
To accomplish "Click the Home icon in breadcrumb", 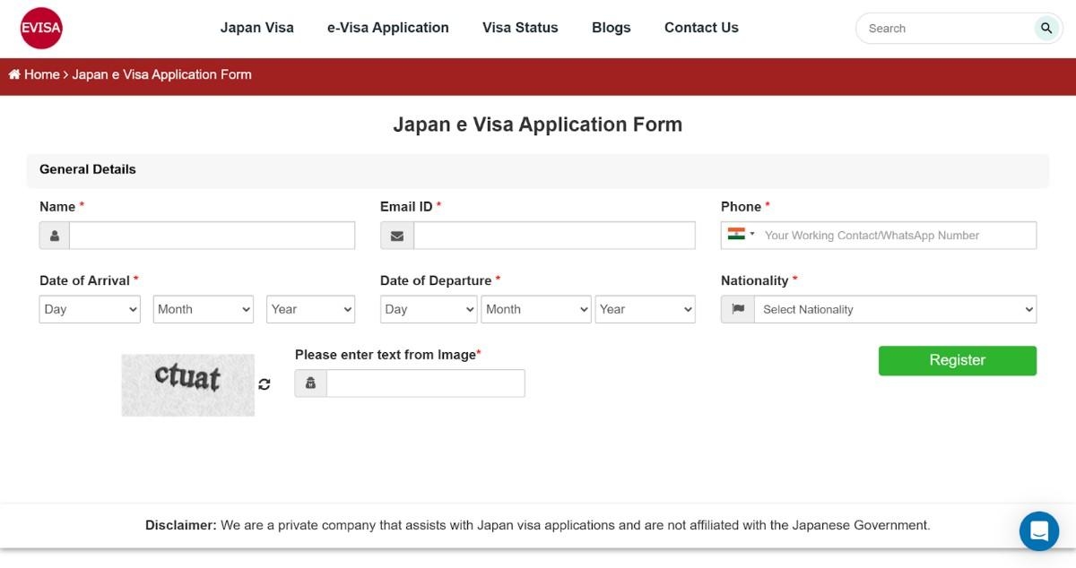I will (14, 74).
